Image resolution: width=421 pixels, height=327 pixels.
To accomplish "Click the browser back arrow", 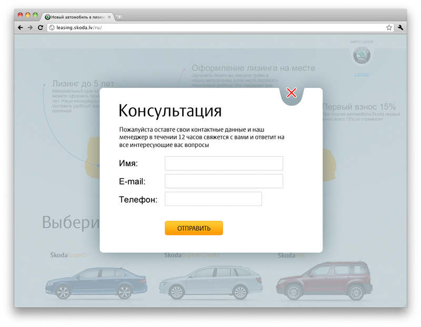I will tap(21, 28).
